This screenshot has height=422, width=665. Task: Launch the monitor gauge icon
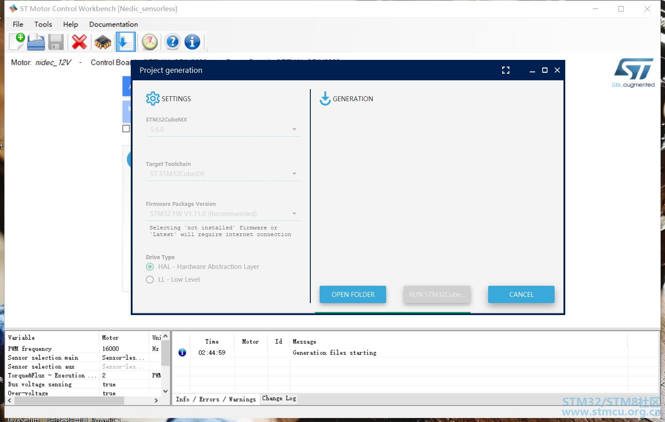coord(150,42)
